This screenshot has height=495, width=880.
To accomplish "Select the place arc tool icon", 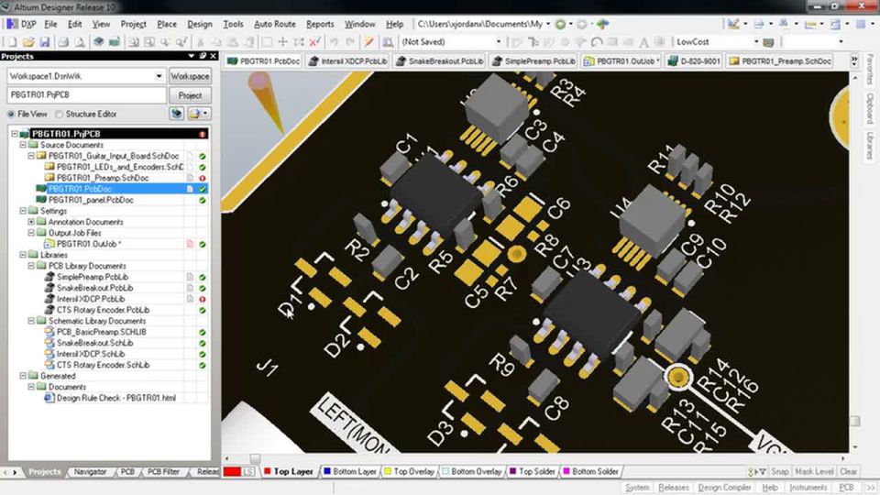I will point(597,42).
